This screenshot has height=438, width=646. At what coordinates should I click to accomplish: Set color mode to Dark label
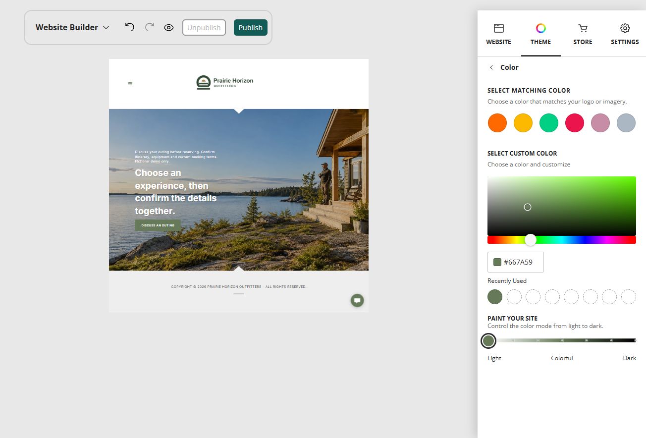(629, 358)
